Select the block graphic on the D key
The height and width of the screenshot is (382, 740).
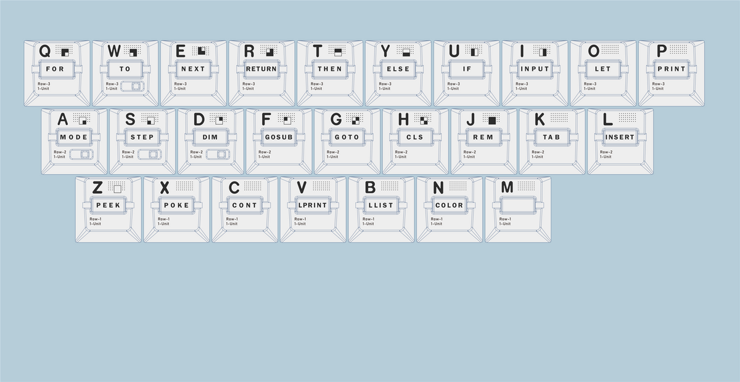pyautogui.click(x=219, y=119)
